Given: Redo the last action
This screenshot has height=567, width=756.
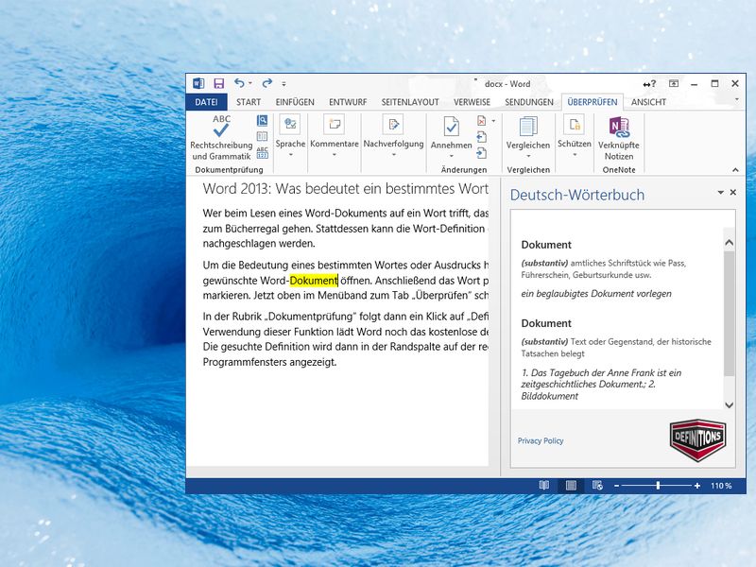Looking at the screenshot, I should (267, 83).
